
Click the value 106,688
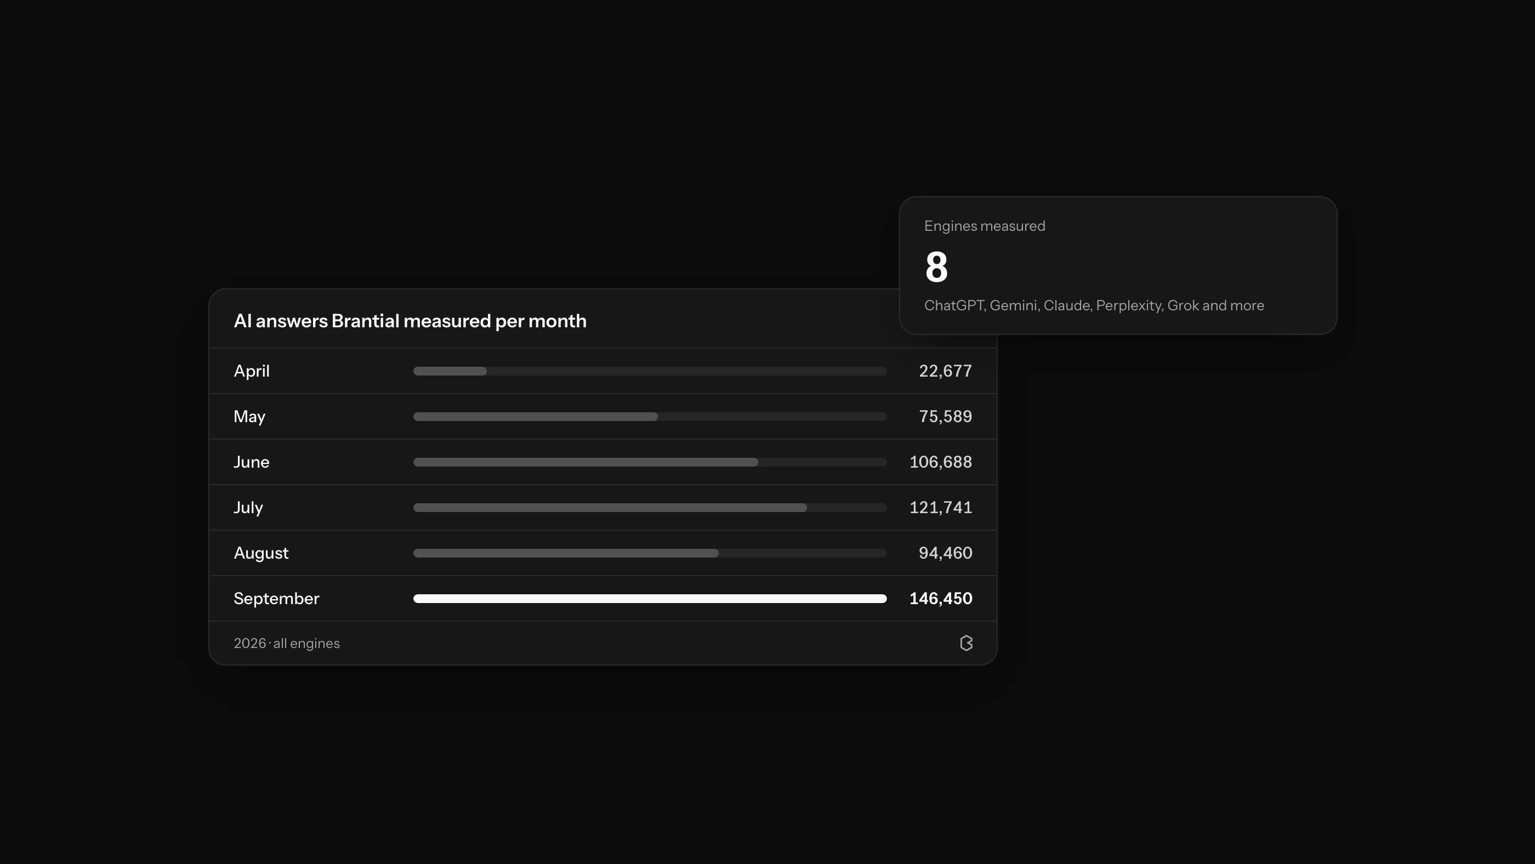pos(940,462)
